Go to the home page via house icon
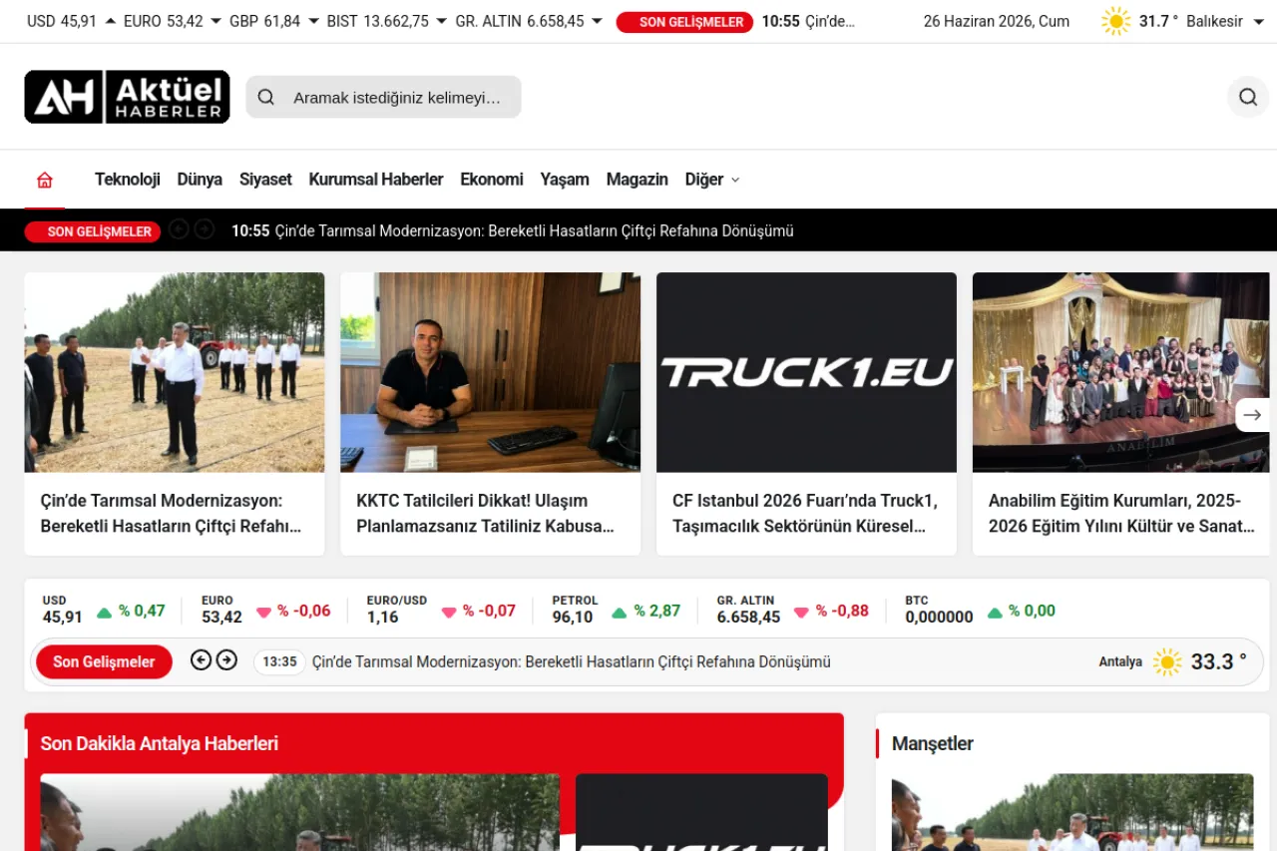Viewport: 1277px width, 851px height. pos(45,180)
